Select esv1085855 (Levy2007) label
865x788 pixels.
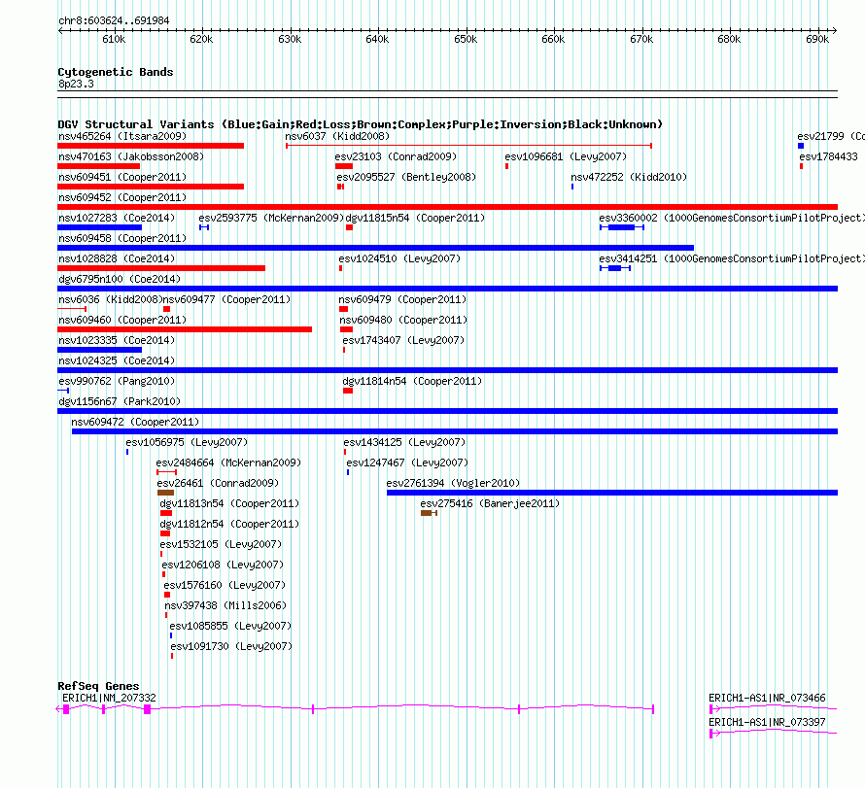(230, 626)
